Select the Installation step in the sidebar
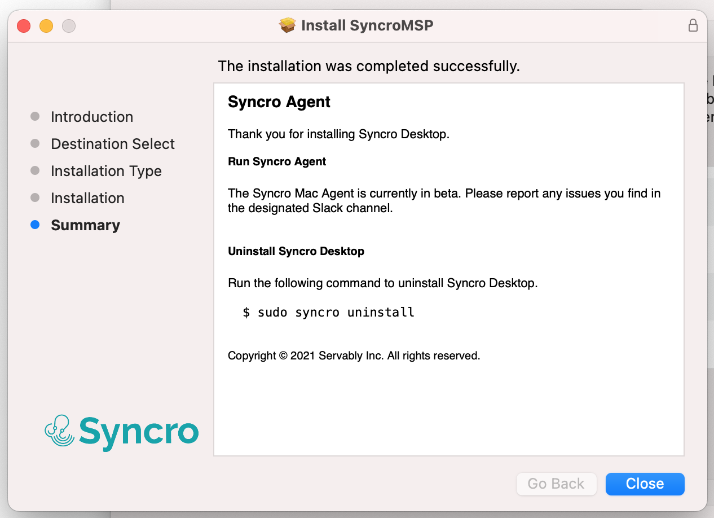The height and width of the screenshot is (518, 714). click(87, 198)
